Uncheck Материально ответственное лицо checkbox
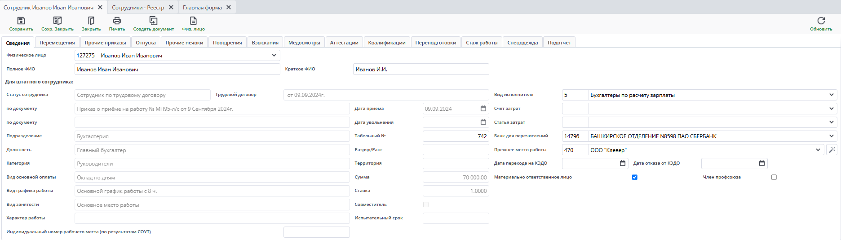Image resolution: width=841 pixels, height=240 pixels. pos(635,177)
